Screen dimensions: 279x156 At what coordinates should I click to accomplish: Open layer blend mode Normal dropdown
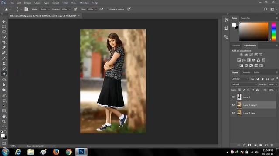(244, 84)
